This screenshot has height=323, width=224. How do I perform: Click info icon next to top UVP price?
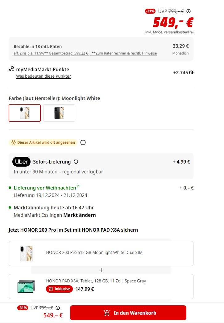[x=189, y=11]
